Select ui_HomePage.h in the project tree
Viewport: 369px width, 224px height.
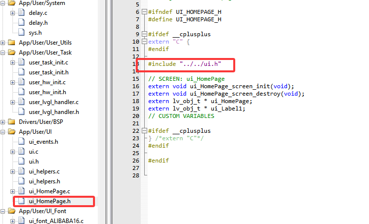(49, 201)
